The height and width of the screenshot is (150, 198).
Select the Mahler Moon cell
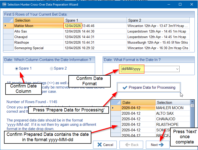tap(38, 26)
